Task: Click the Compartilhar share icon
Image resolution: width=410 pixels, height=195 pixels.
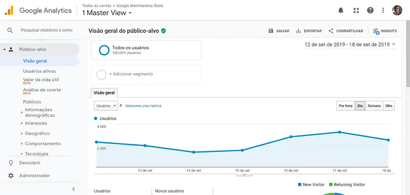Action: 331,31
